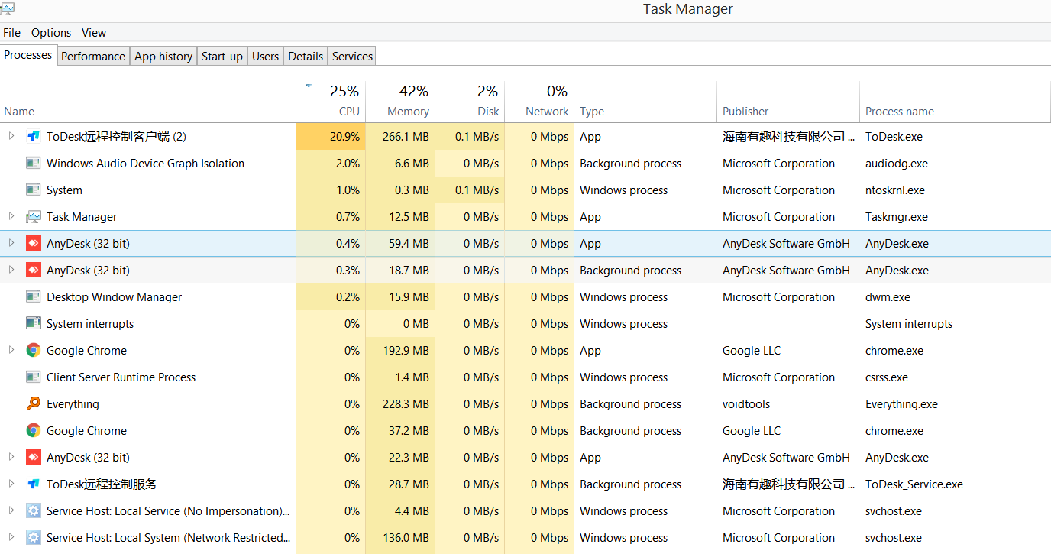1051x554 pixels.
Task: Expand the AnyDesk background process group
Action: (x=11, y=270)
